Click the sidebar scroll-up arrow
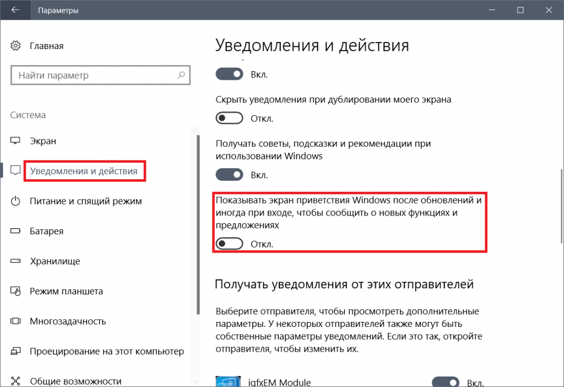The height and width of the screenshot is (387, 564). (196, 130)
